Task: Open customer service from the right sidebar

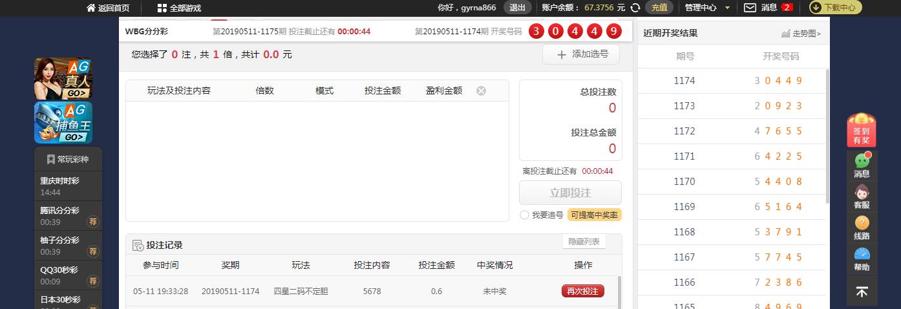Action: pyautogui.click(x=862, y=197)
